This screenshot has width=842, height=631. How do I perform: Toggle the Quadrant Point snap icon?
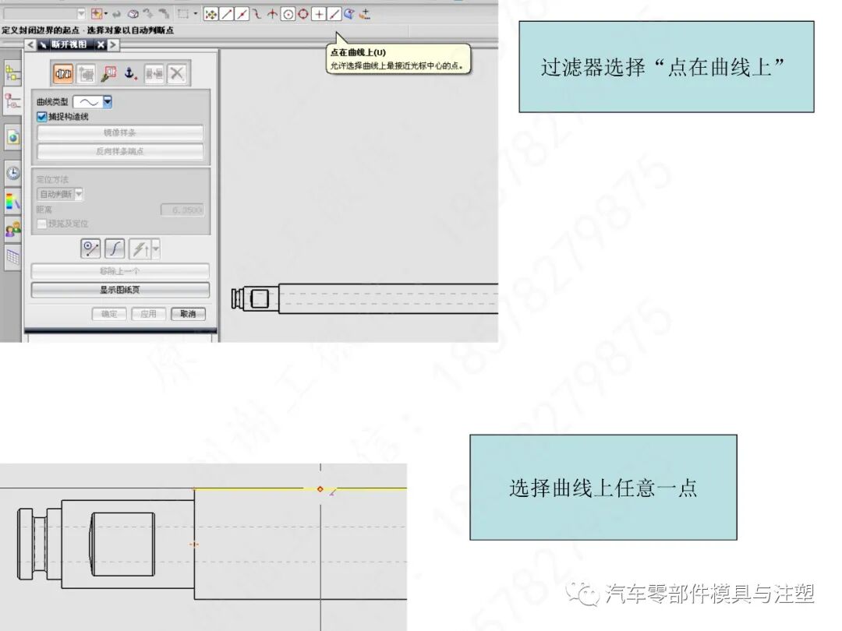click(x=303, y=15)
